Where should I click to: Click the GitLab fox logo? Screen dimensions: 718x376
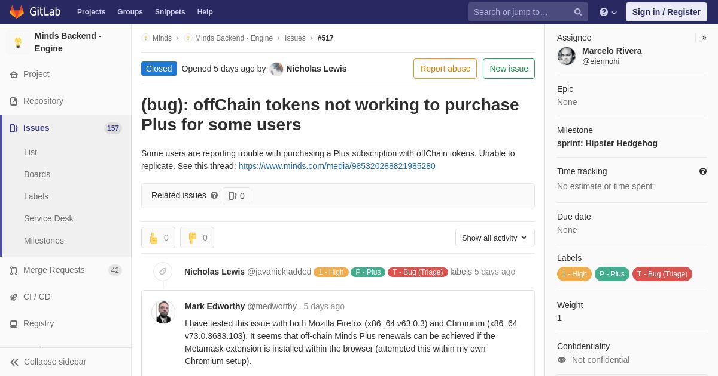(17, 12)
